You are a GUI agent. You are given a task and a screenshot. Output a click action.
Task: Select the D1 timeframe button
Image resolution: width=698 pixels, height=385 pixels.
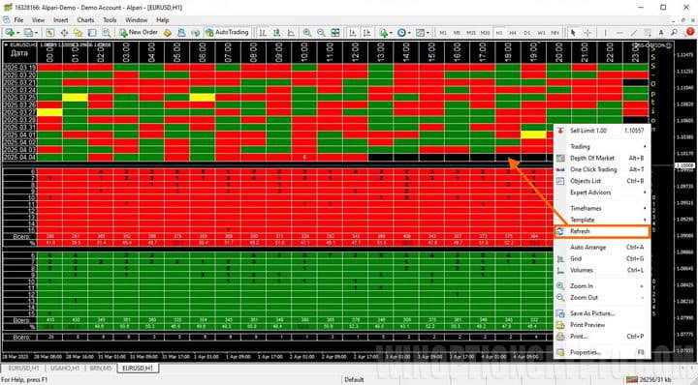click(x=527, y=33)
